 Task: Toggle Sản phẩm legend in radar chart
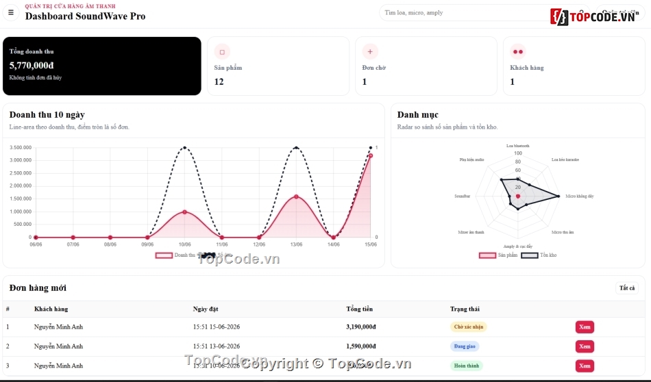(498, 255)
